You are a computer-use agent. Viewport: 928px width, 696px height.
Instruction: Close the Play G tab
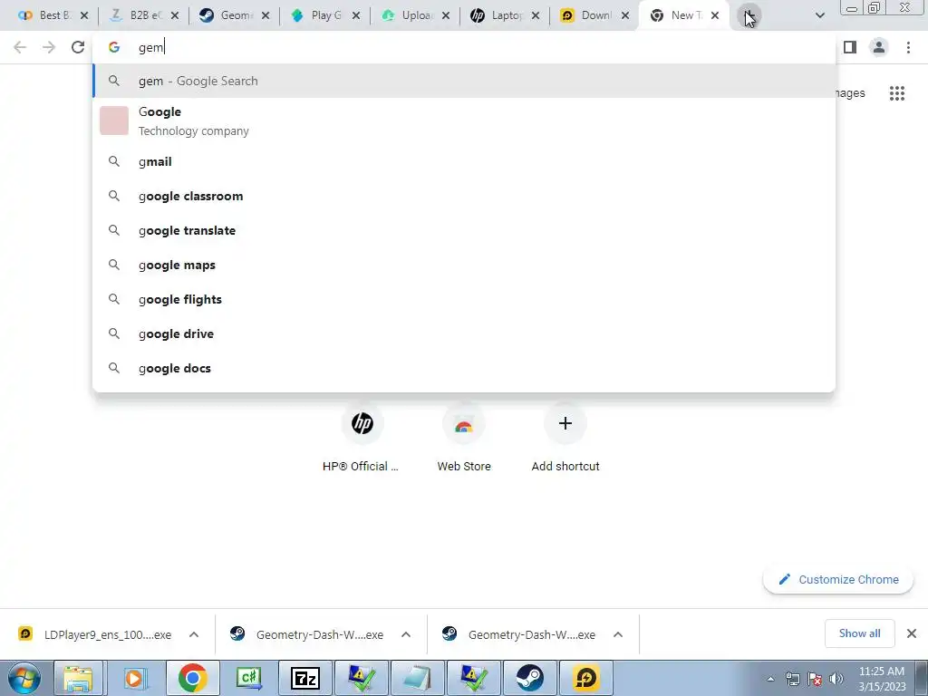pyautogui.click(x=355, y=16)
